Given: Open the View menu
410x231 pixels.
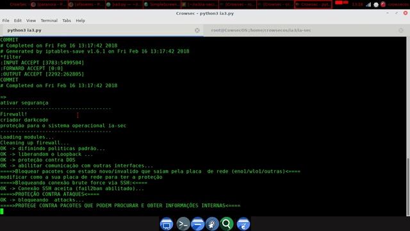Looking at the screenshot, I should pyautogui.click(x=31, y=21).
